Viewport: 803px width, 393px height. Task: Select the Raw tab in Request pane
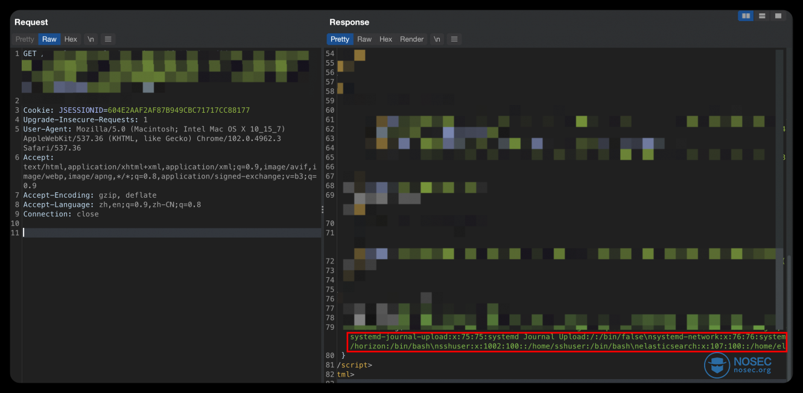point(49,39)
